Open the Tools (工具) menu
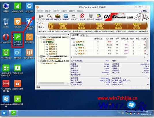Viewport: 154px width, 118px height. [x=64, y=11]
